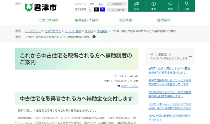
Task: Open the 市民向け情報 menu
Action: 48,20
